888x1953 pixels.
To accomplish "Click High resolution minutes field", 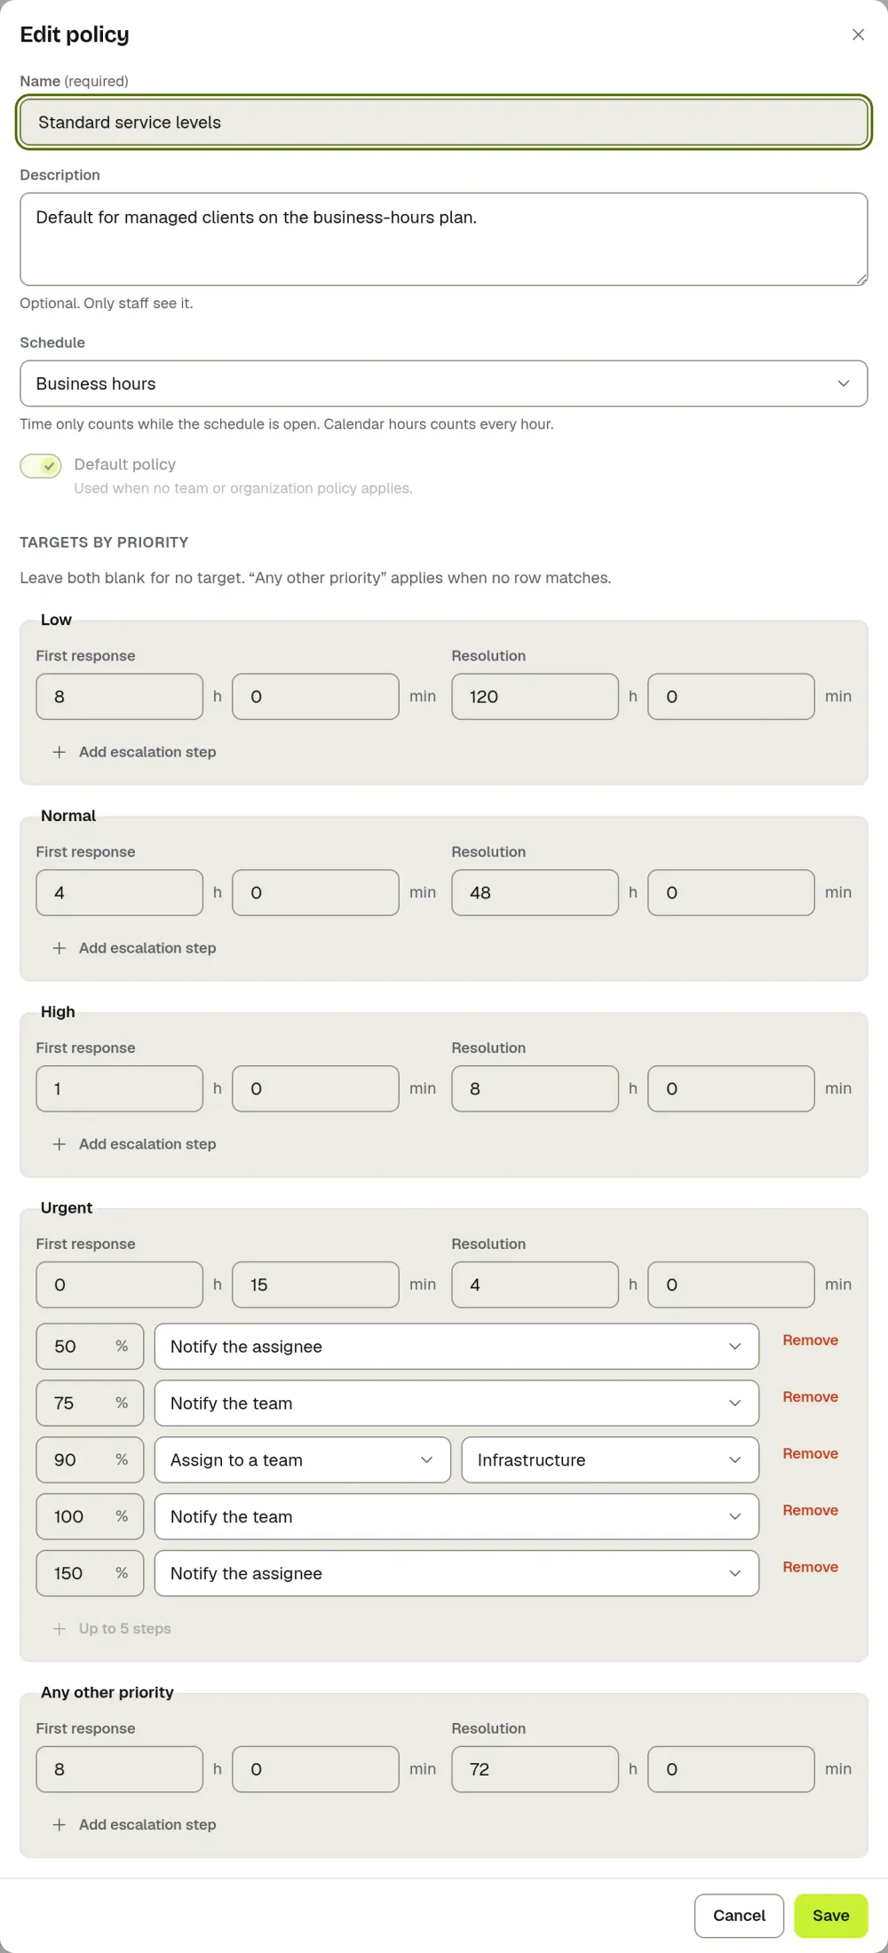I will pyautogui.click(x=731, y=1089).
